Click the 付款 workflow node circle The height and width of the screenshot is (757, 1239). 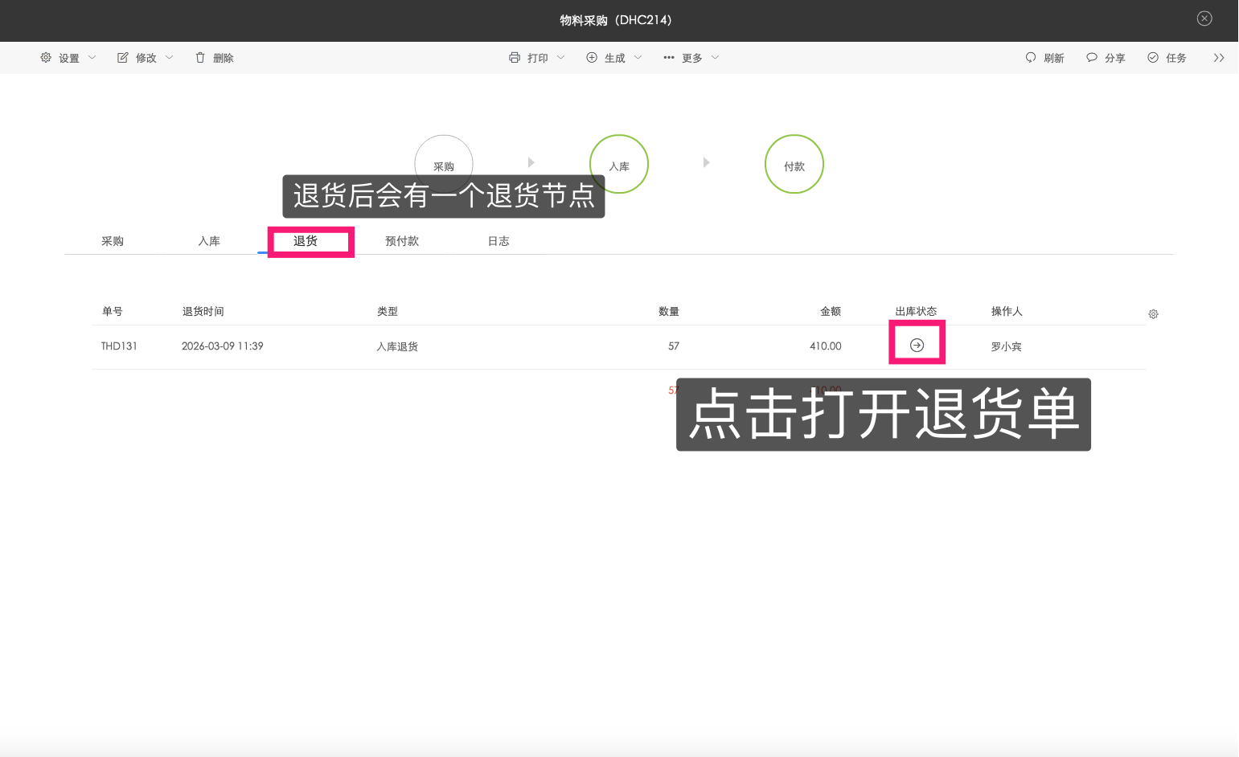click(x=794, y=164)
